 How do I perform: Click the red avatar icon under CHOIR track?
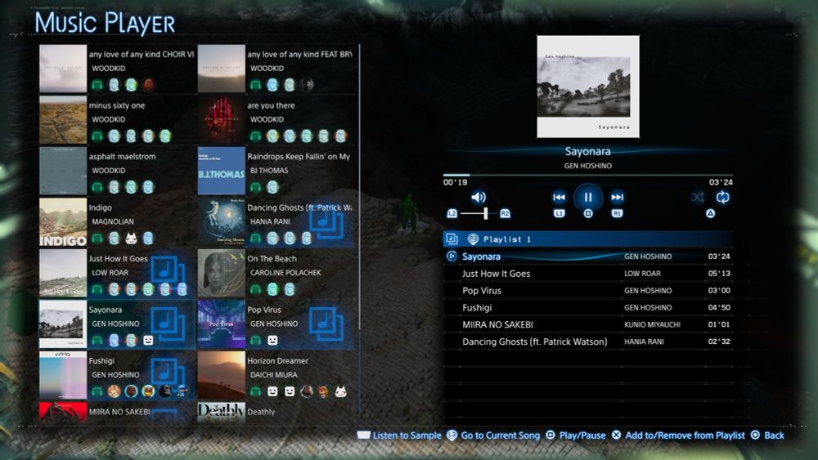tap(148, 84)
